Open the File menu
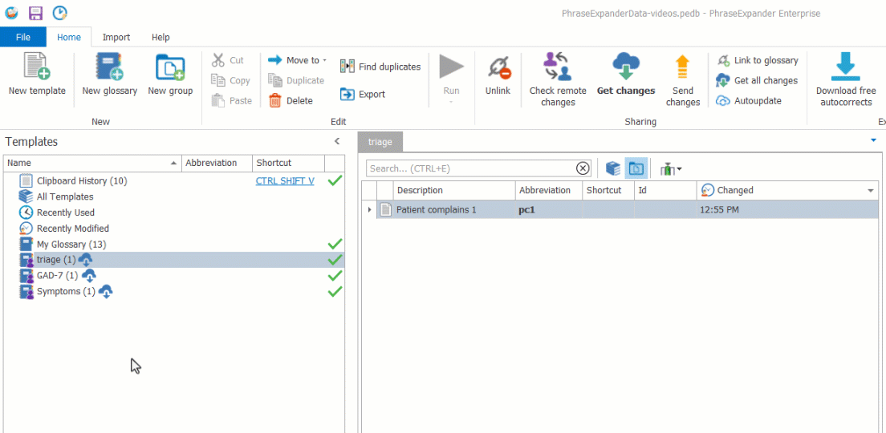Viewport: 886px width, 433px height. point(23,37)
